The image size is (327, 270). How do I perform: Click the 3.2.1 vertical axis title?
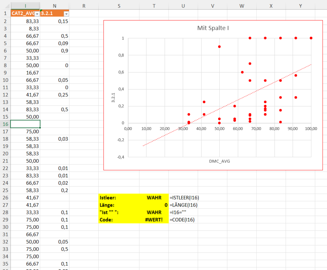[113, 98]
